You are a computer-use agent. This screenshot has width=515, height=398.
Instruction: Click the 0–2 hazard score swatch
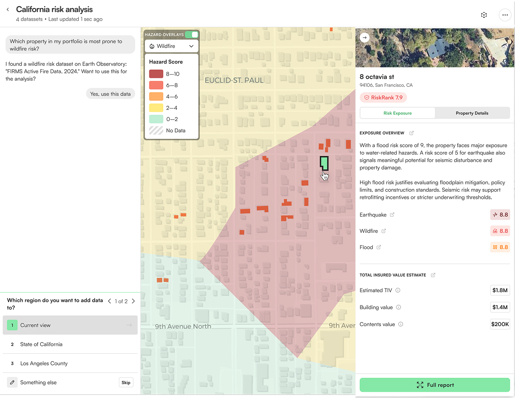click(156, 119)
